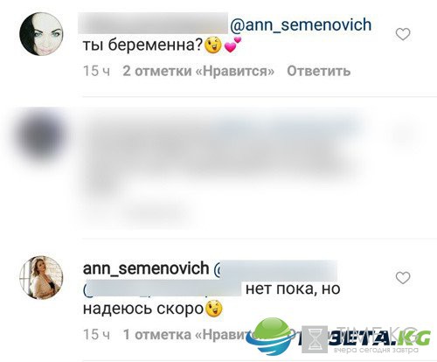Open the @ann_semenovich mention in first comment

pyautogui.click(x=301, y=24)
